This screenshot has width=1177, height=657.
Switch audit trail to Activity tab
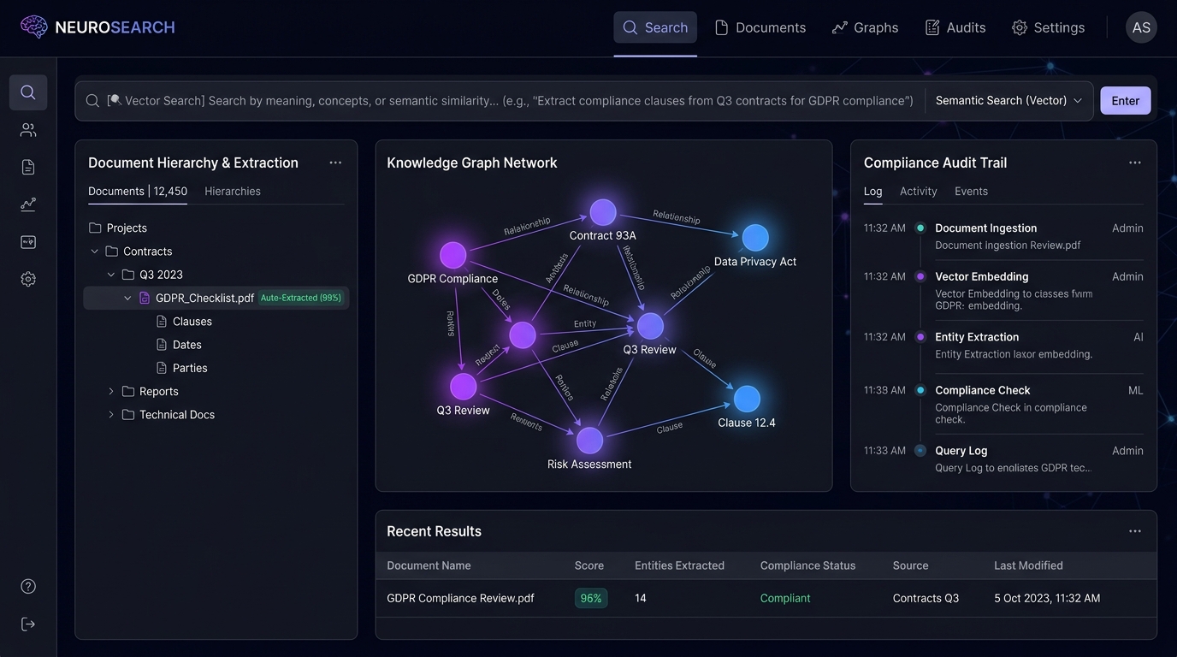919,191
